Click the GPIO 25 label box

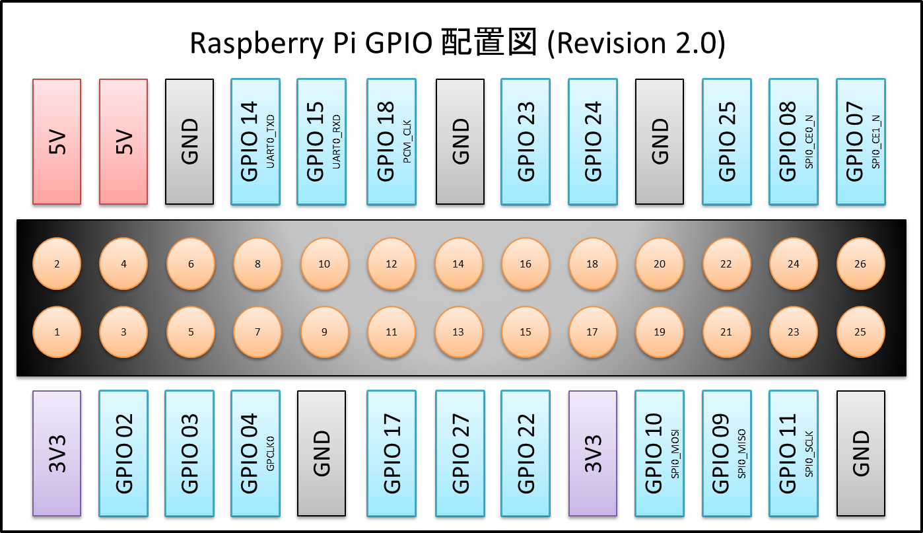click(x=727, y=141)
